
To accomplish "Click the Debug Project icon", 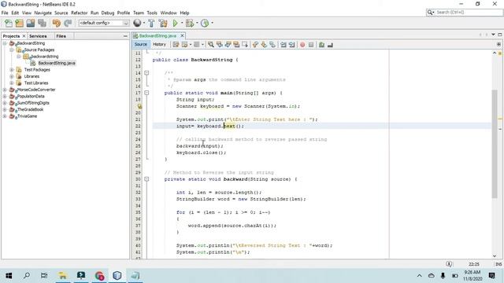I will click(x=190, y=23).
